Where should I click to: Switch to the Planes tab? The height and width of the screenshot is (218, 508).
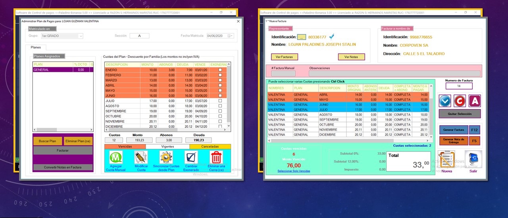(36, 48)
